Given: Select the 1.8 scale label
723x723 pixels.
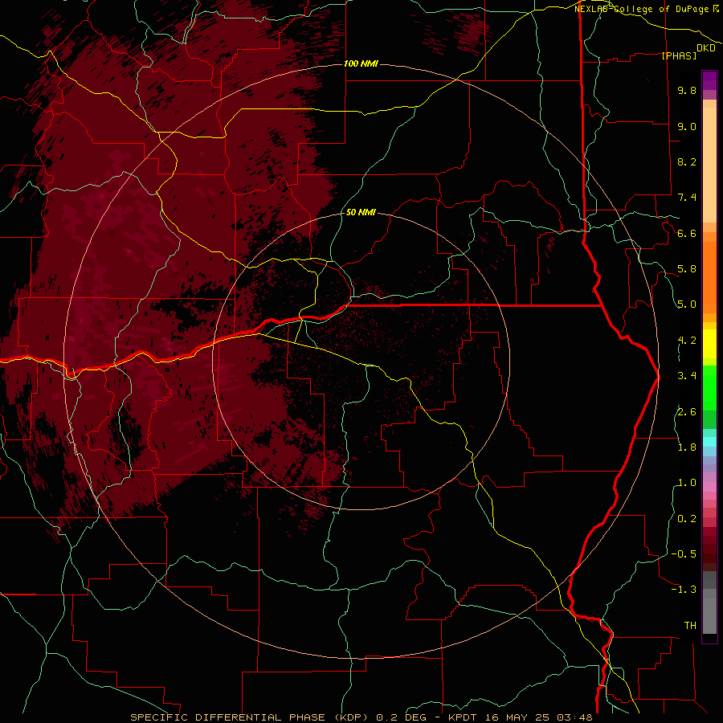Looking at the screenshot, I should [x=687, y=447].
